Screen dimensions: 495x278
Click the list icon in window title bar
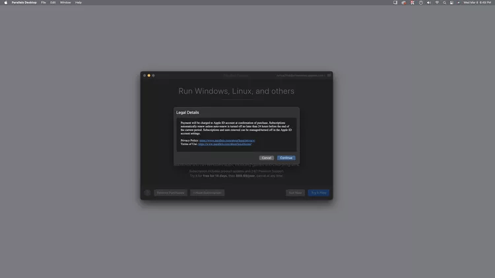pyautogui.click(x=329, y=75)
